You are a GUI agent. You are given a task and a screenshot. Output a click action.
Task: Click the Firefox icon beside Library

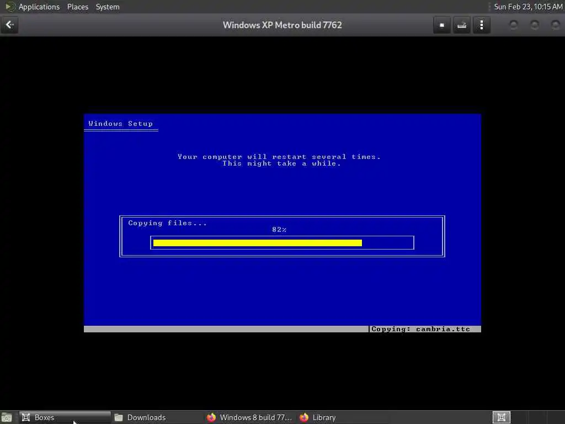[304, 417]
